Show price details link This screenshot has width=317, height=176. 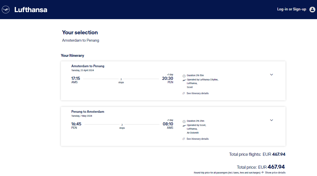(275, 173)
